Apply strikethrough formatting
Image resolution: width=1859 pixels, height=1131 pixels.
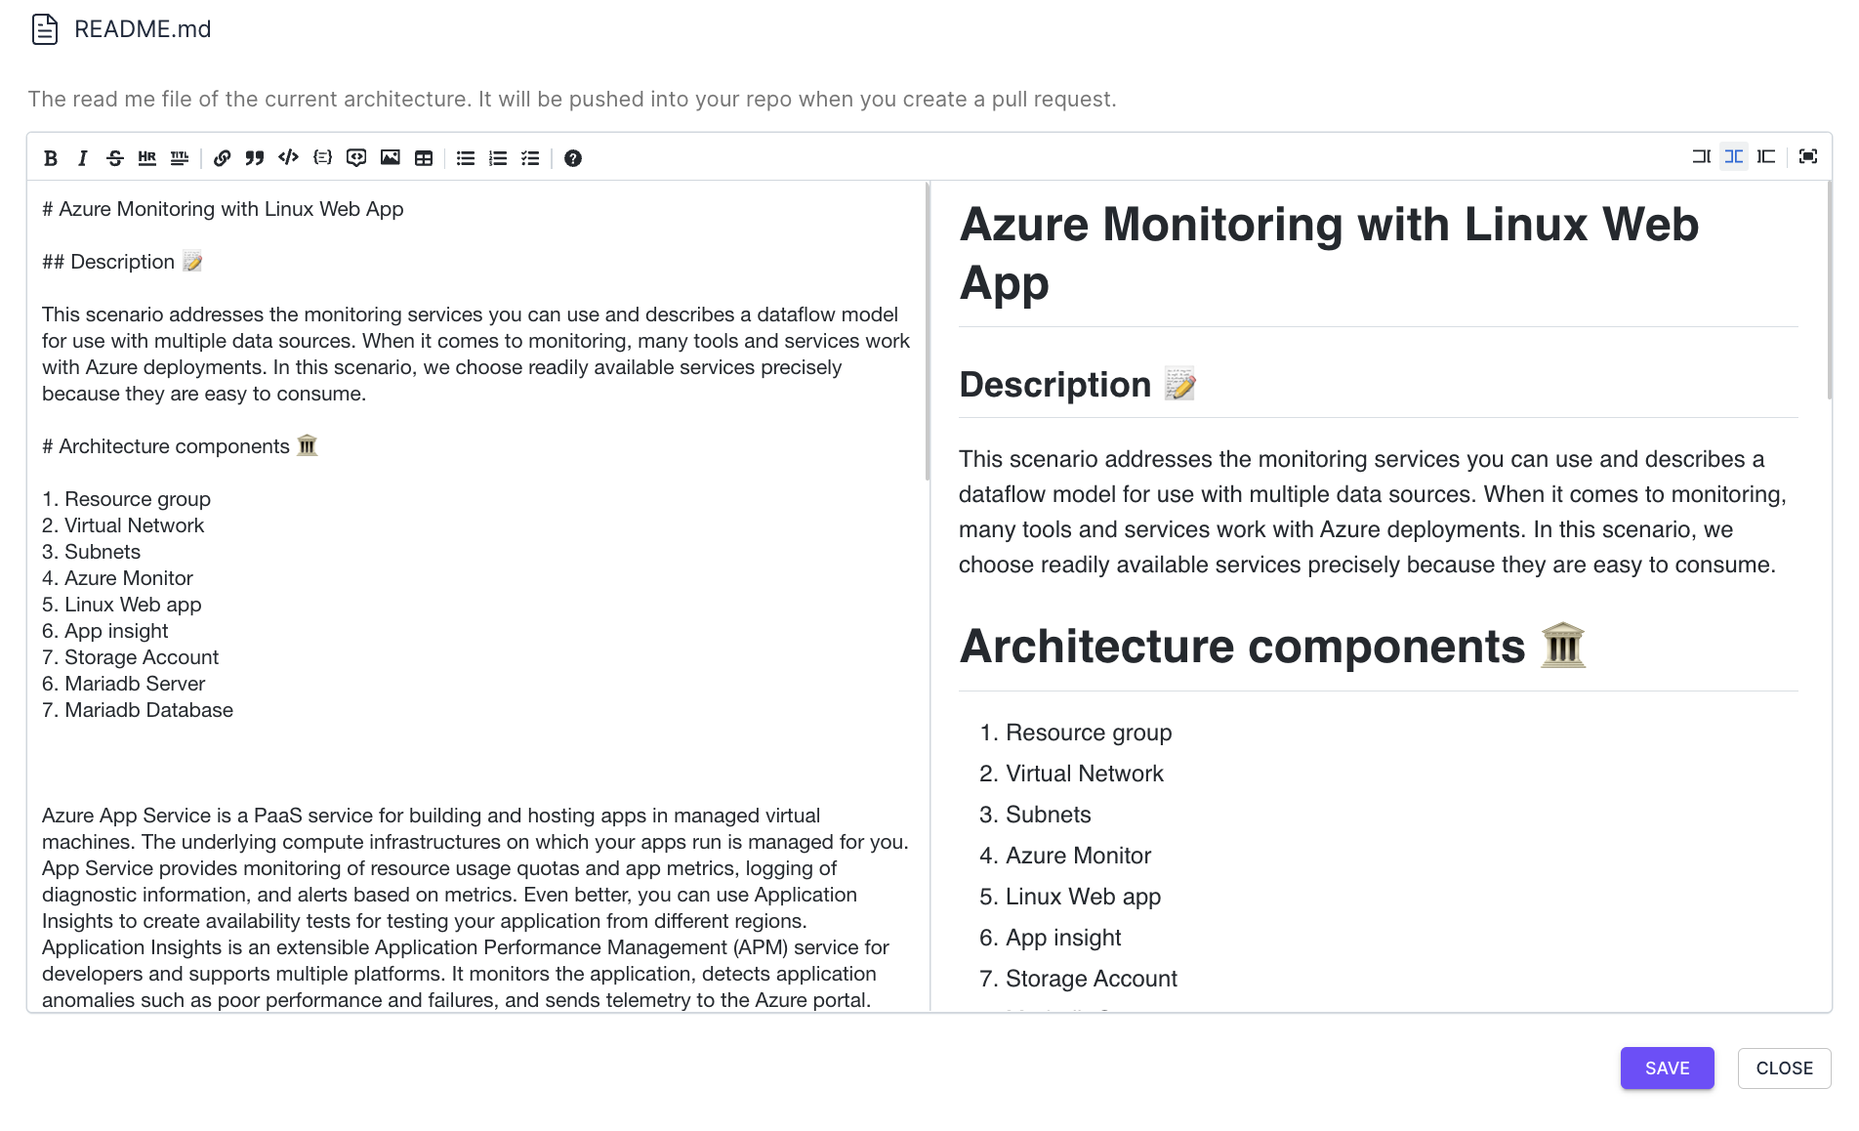pyautogui.click(x=115, y=158)
